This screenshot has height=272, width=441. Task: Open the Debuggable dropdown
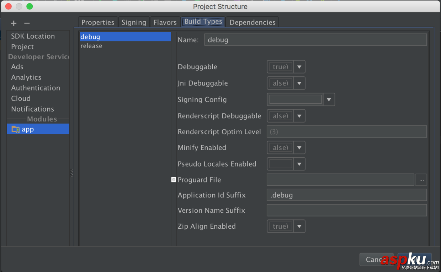pos(299,66)
